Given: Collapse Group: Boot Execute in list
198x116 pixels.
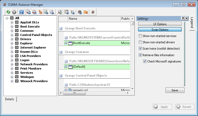Looking at the screenshot, I should click(x=61, y=28).
